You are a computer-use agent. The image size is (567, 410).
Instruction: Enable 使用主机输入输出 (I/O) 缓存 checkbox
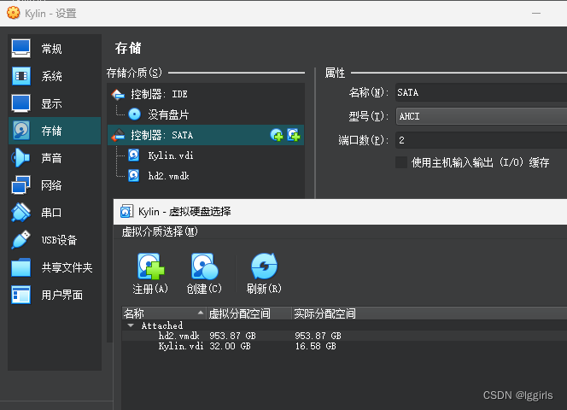401,162
